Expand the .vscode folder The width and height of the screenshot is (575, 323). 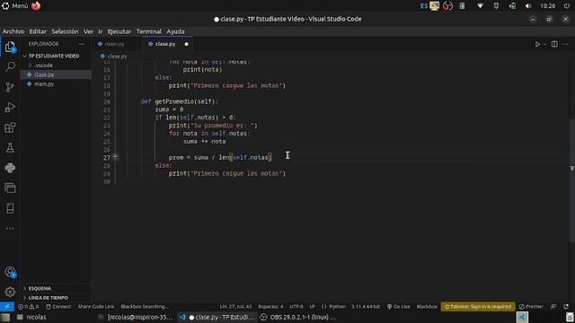click(44, 65)
